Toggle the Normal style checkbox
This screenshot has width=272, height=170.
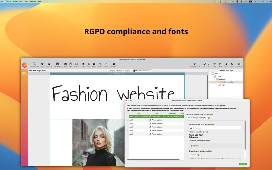(x=192, y=146)
